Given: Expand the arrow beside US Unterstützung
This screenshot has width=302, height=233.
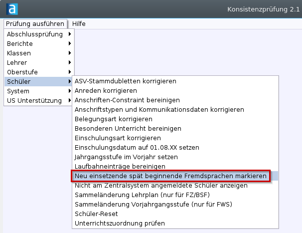Looking at the screenshot, I should (x=70, y=100).
